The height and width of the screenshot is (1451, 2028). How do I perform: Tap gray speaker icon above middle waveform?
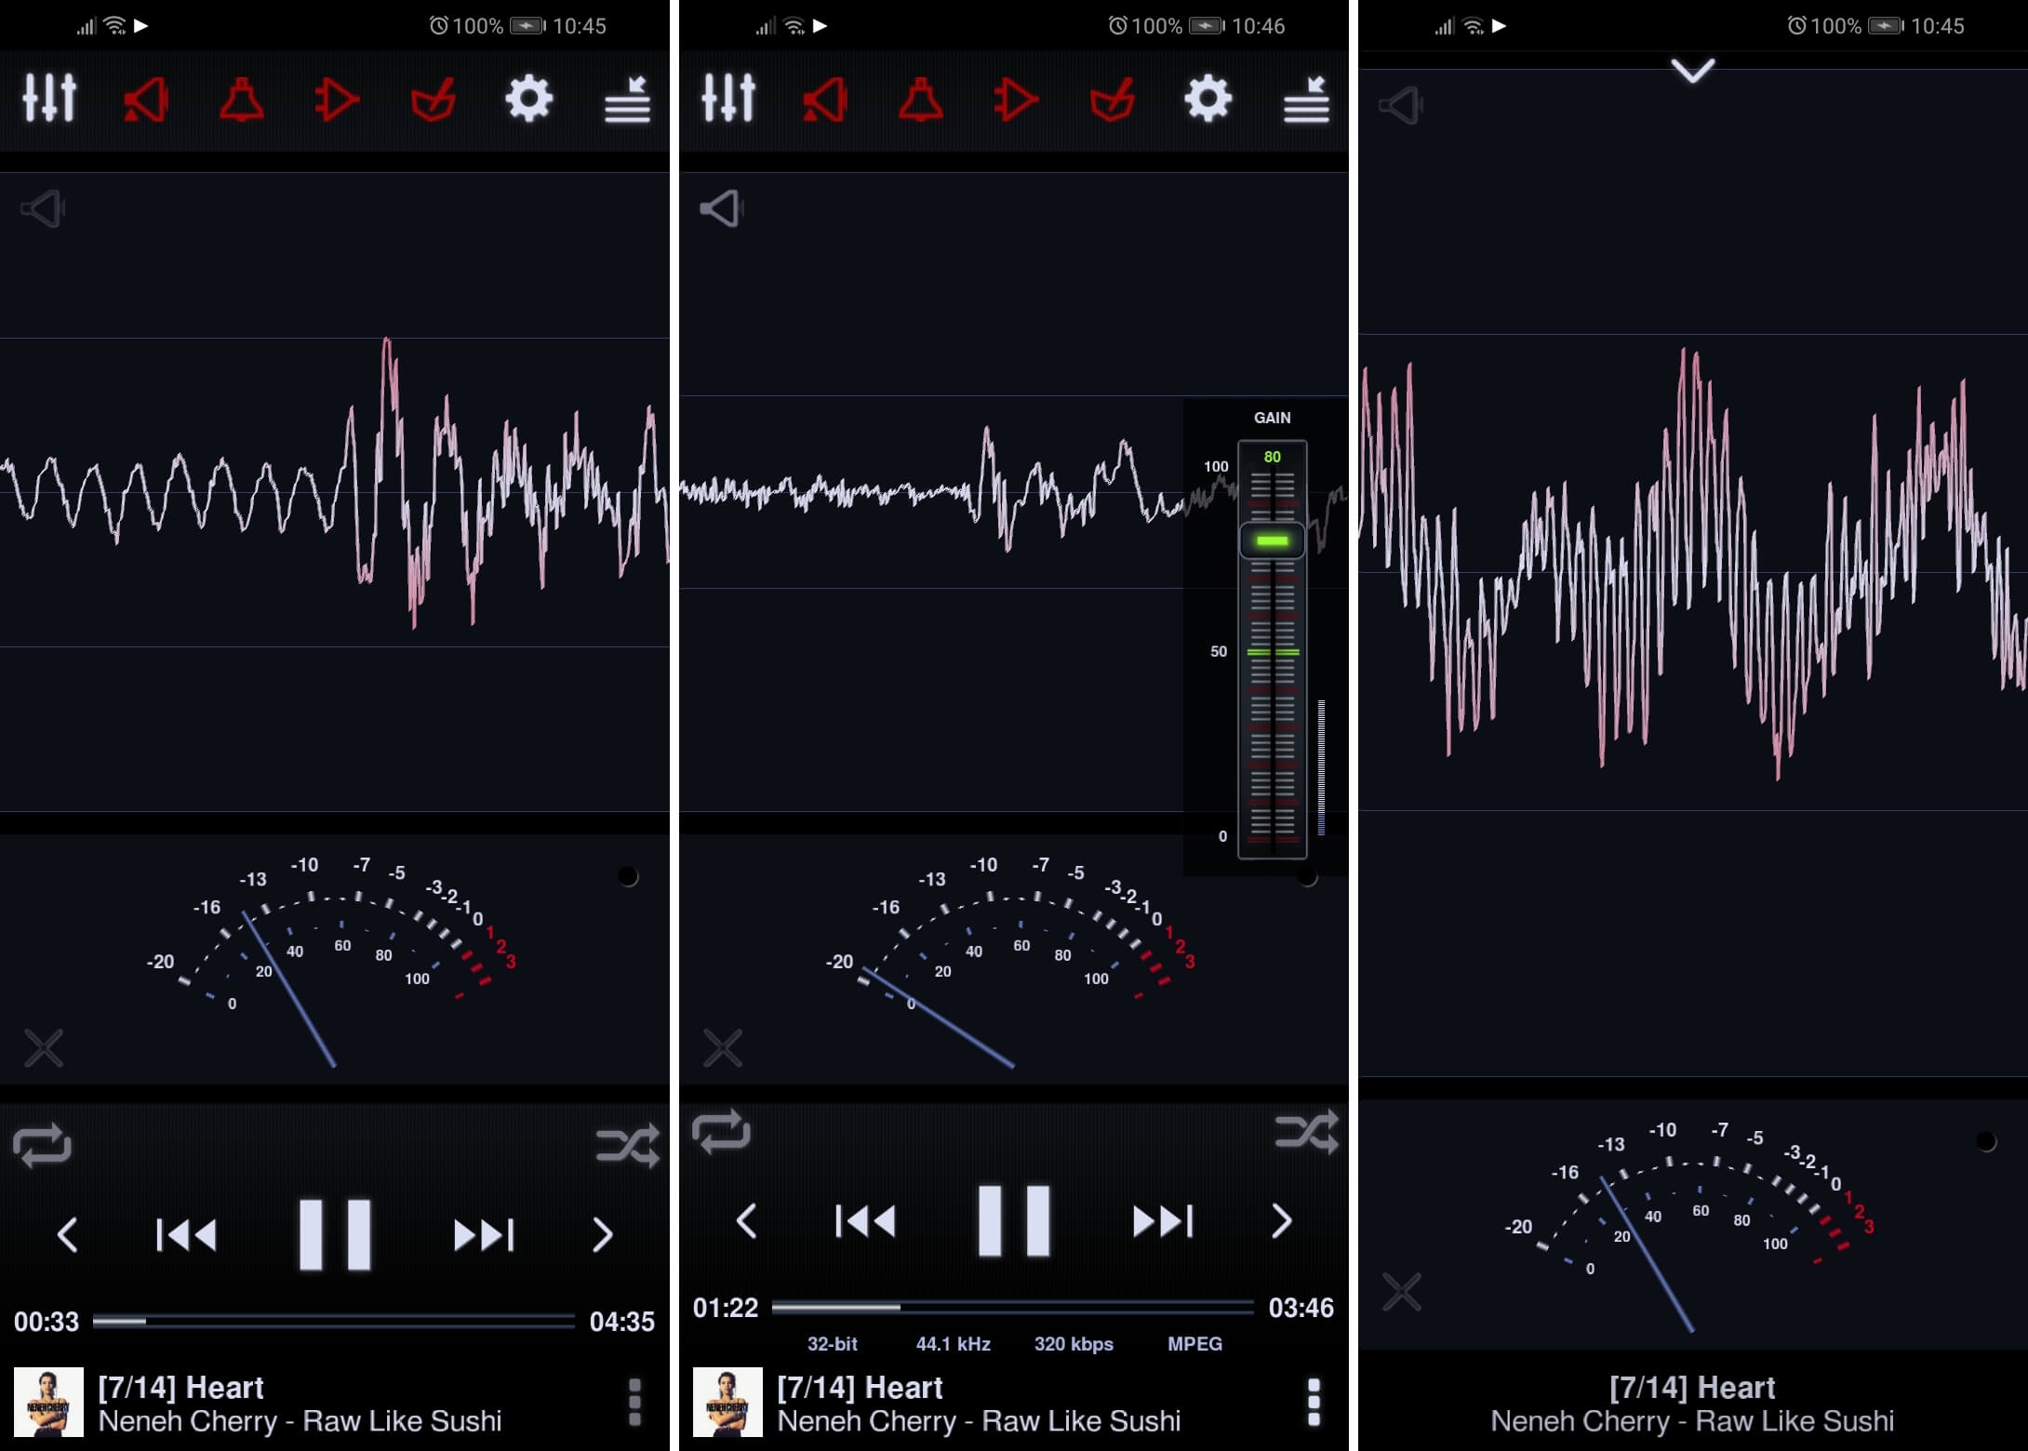coord(721,208)
